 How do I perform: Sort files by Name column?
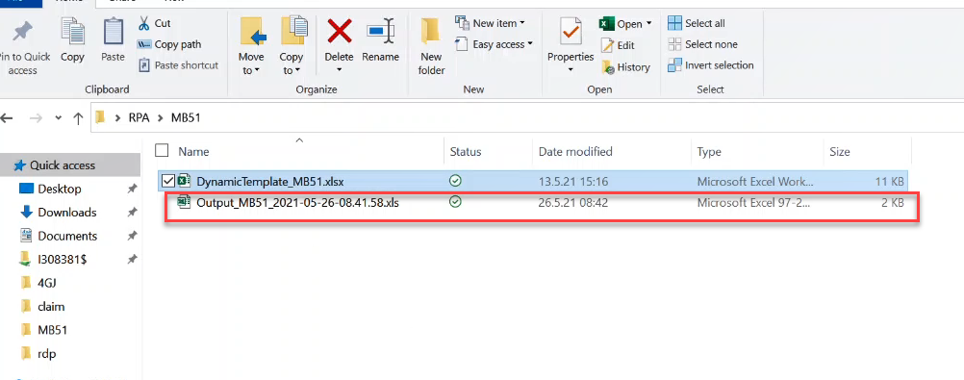coord(193,151)
